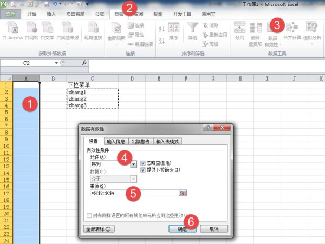
Task: Toggle Ignore blank (忽略空值) checkbox
Action: 143,163
